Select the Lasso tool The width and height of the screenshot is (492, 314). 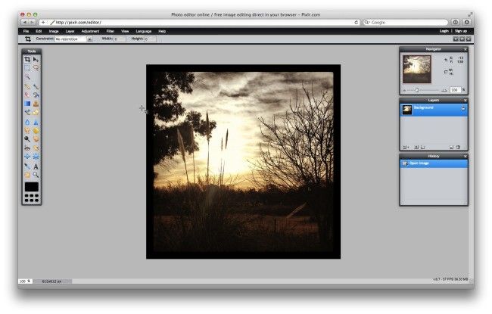(x=36, y=68)
